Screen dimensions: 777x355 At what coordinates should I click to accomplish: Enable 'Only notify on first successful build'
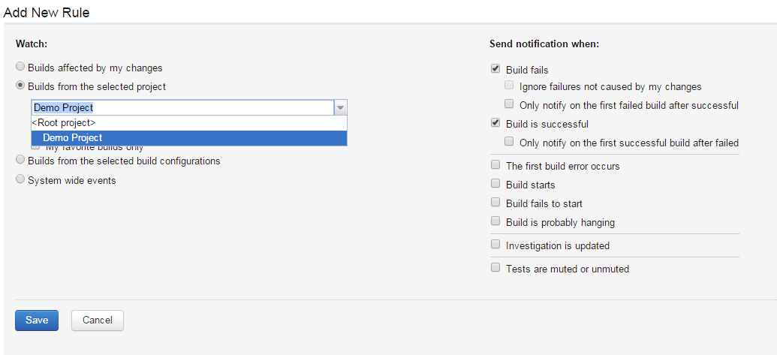click(x=510, y=142)
